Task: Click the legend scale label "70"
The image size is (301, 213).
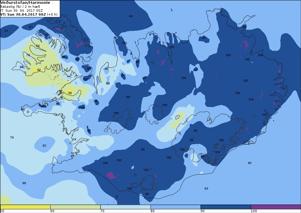Action: [102, 211]
